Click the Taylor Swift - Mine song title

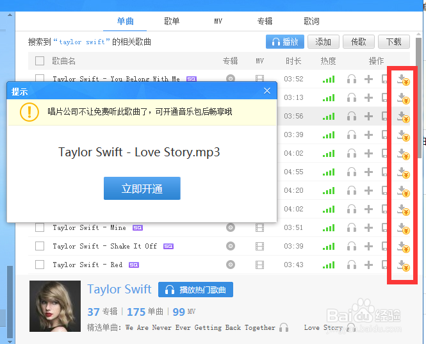click(x=90, y=227)
